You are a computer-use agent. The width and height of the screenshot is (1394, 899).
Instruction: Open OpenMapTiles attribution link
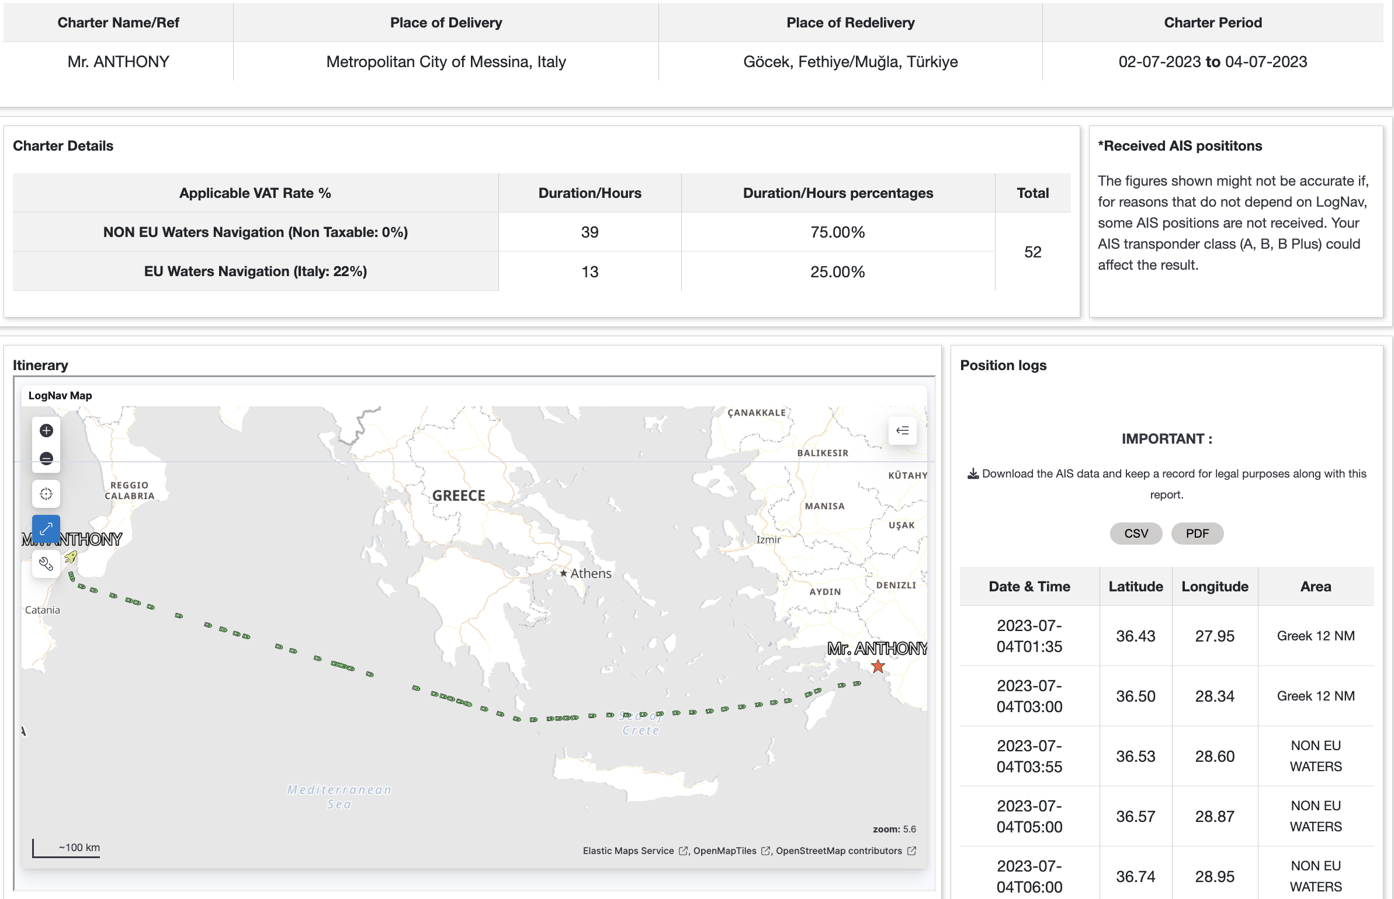pyautogui.click(x=732, y=851)
